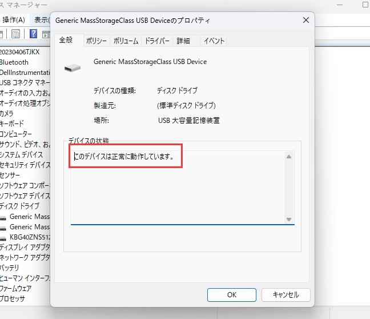Select the USB コネクタ マネージャー category
This screenshot has width=370, height=319.
(25, 83)
